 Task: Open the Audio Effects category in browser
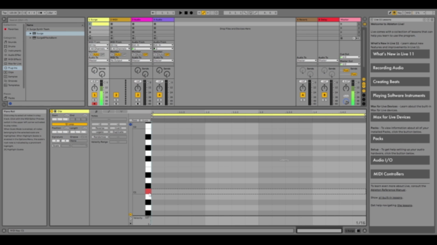pos(12,55)
